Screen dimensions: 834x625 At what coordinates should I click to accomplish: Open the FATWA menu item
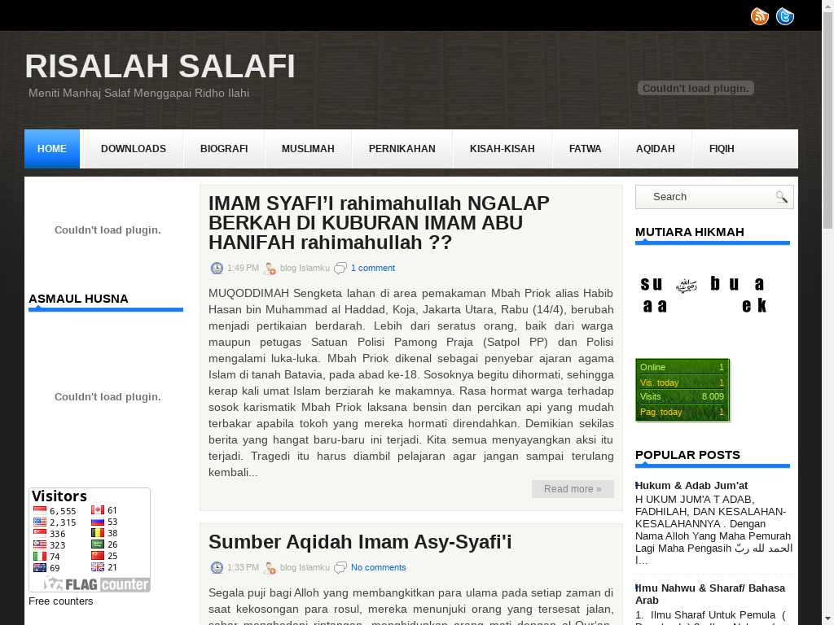[x=585, y=149]
